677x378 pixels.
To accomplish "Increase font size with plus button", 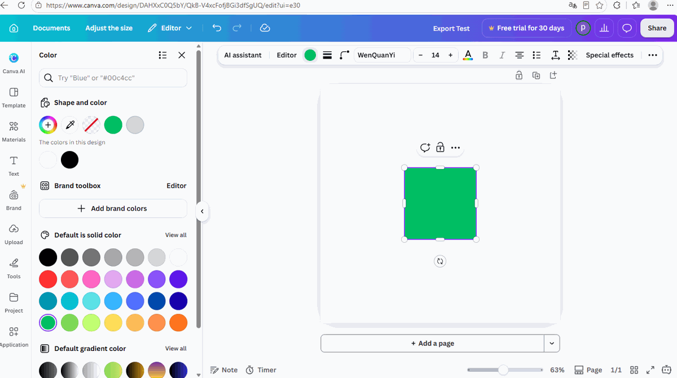I will [x=450, y=55].
